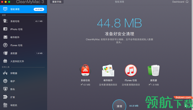This screenshot has height=110, width=193.
Task: Open 邮件附件 section in sidebar
Action: click(x=23, y=37)
